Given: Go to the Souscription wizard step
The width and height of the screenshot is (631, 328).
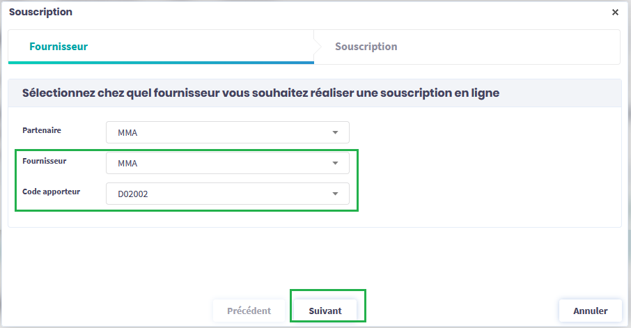Looking at the screenshot, I should pos(366,47).
